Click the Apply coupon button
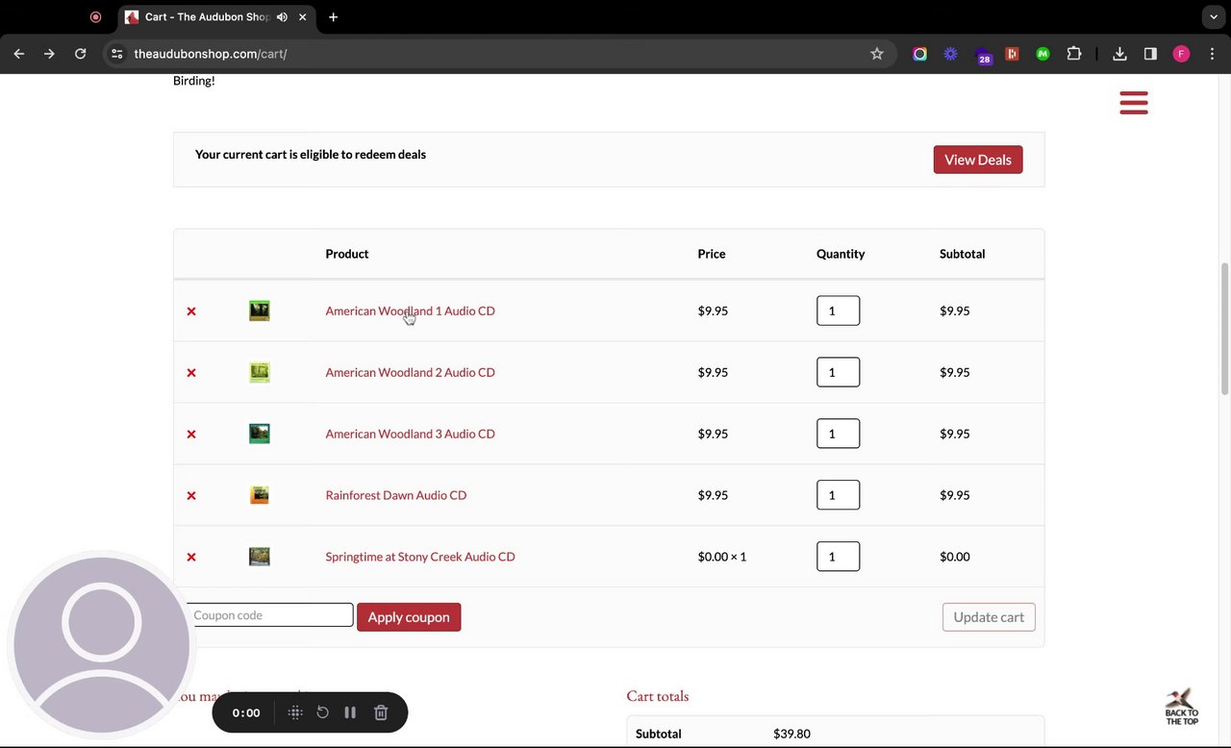The width and height of the screenshot is (1231, 748). 409,617
